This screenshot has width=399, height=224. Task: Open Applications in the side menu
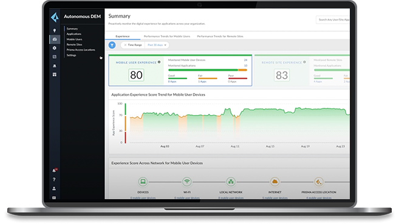74,34
